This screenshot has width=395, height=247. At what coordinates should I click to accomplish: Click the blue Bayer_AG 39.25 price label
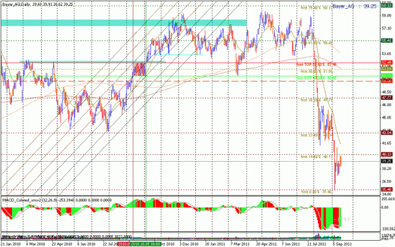(x=355, y=6)
